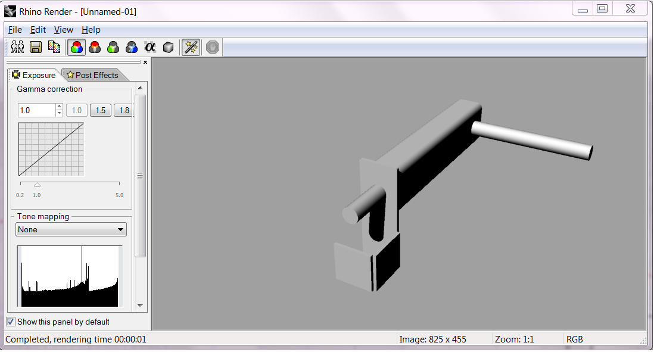654x352 pixels.
Task: Open the File menu
Action: [x=15, y=30]
